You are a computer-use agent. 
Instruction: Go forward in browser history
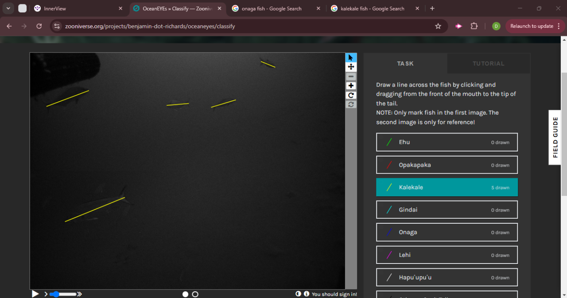[24, 26]
